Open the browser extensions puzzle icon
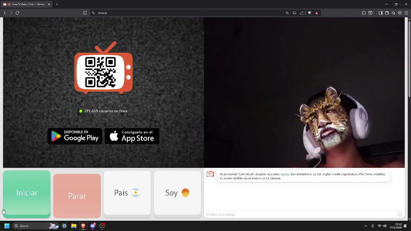Image resolution: width=411 pixels, height=231 pixels. pyautogui.click(x=364, y=13)
